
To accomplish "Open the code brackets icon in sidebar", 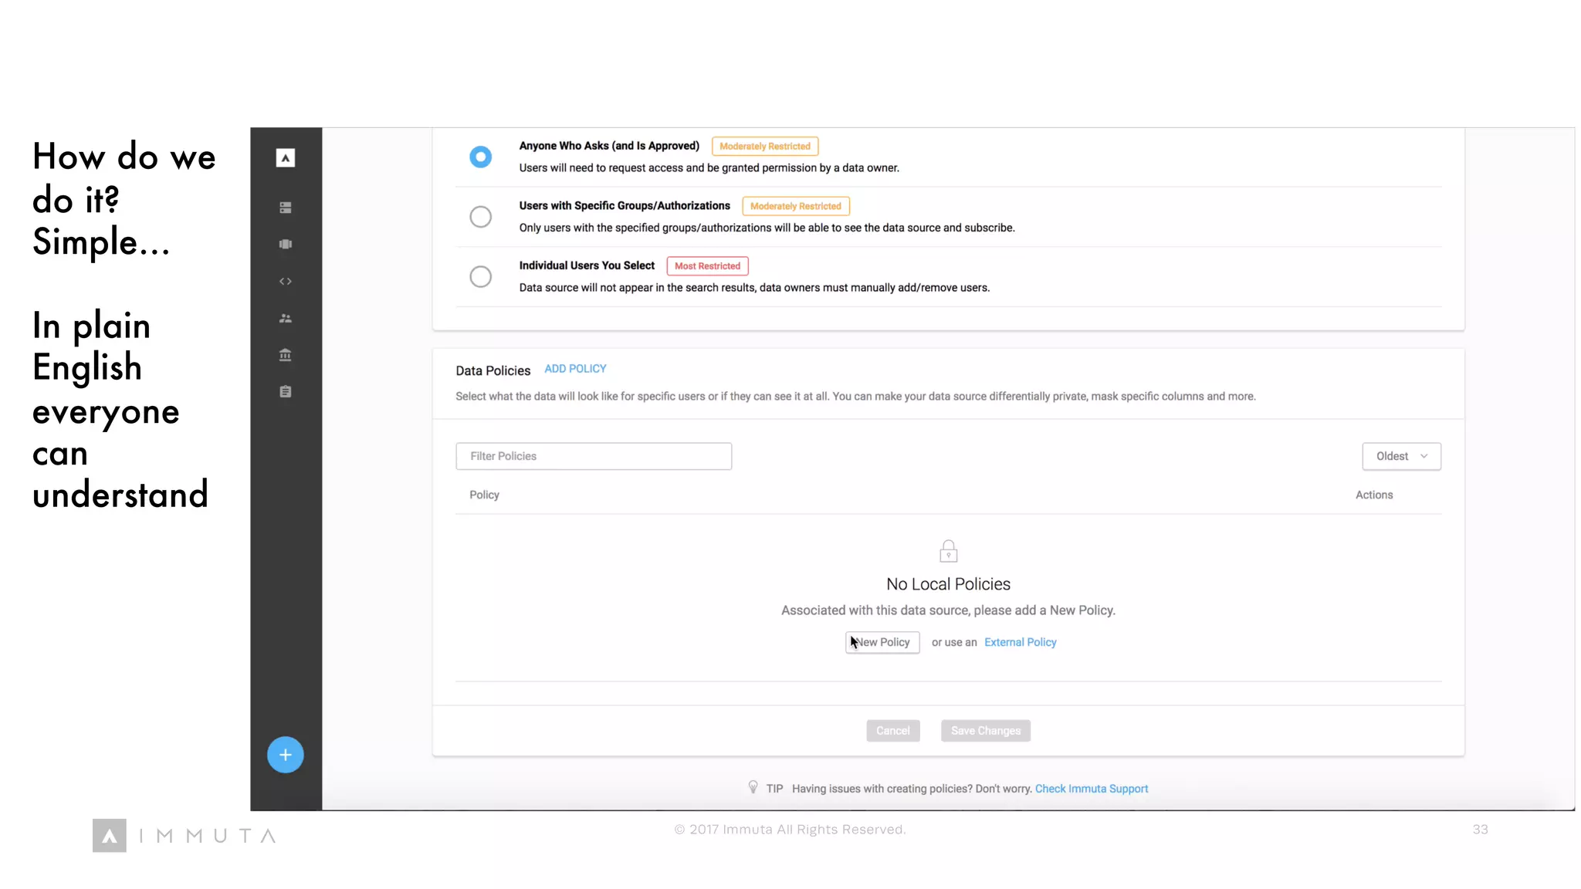I will pyautogui.click(x=285, y=281).
